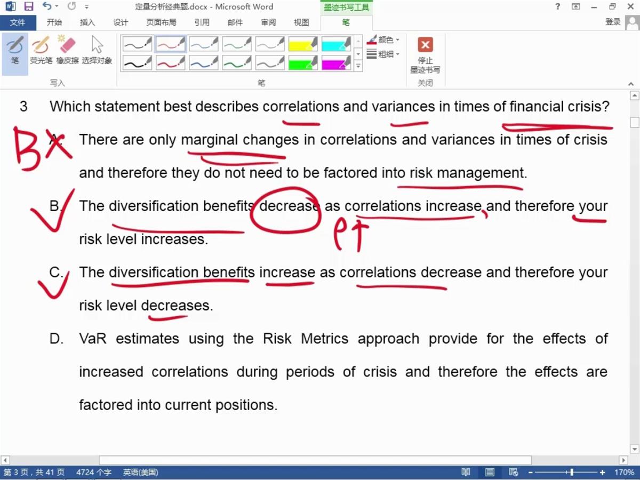Open Customize Quick Access Toolbar dropdown
The image size is (640, 480).
(87, 7)
